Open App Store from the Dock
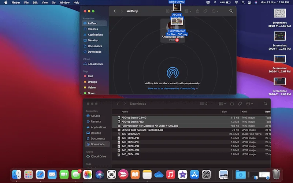The height and width of the screenshot is (183, 293). [194, 175]
